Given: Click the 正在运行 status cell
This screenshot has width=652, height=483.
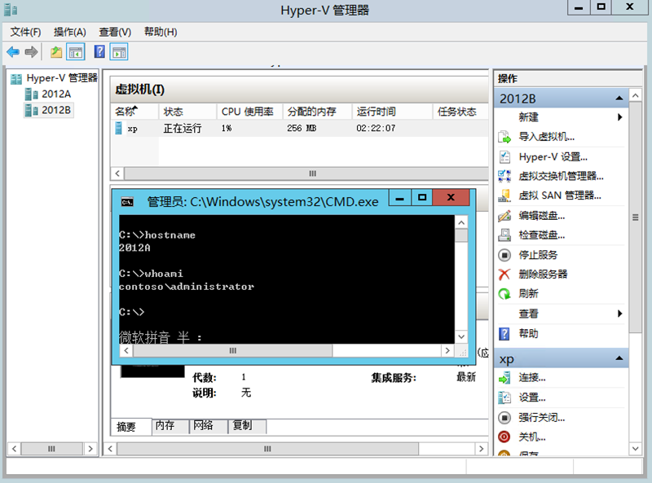Looking at the screenshot, I should coord(183,129).
